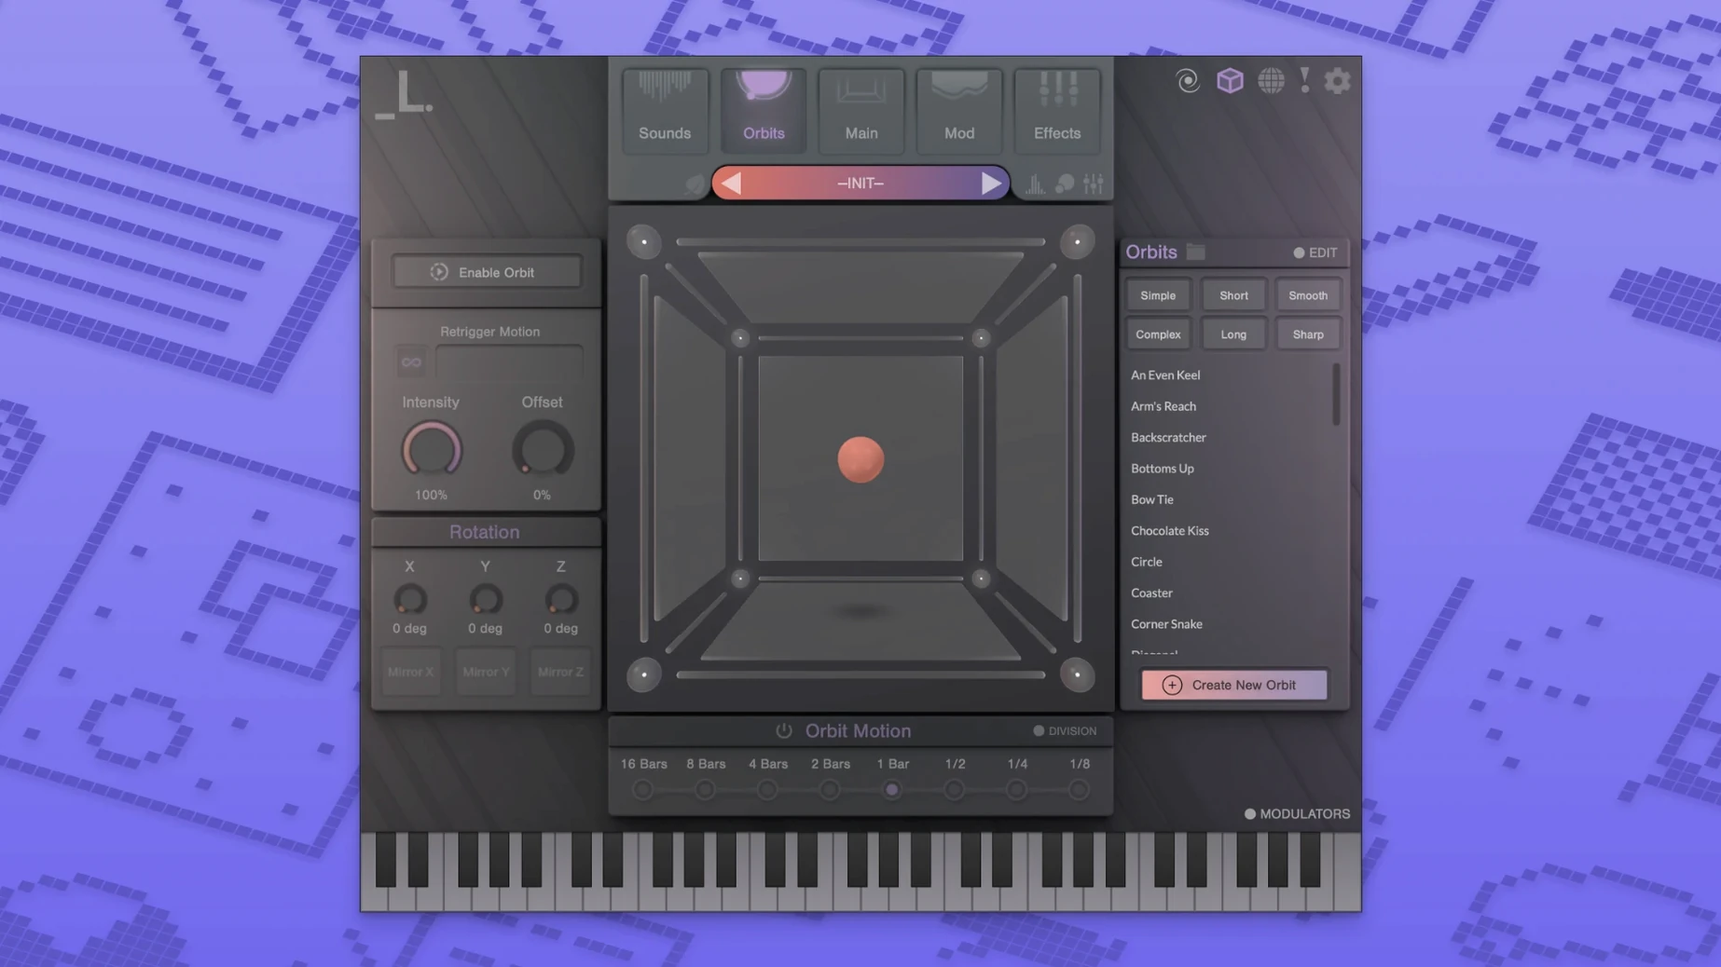The width and height of the screenshot is (1721, 967).
Task: Filter orbits by Long tag
Action: point(1233,334)
